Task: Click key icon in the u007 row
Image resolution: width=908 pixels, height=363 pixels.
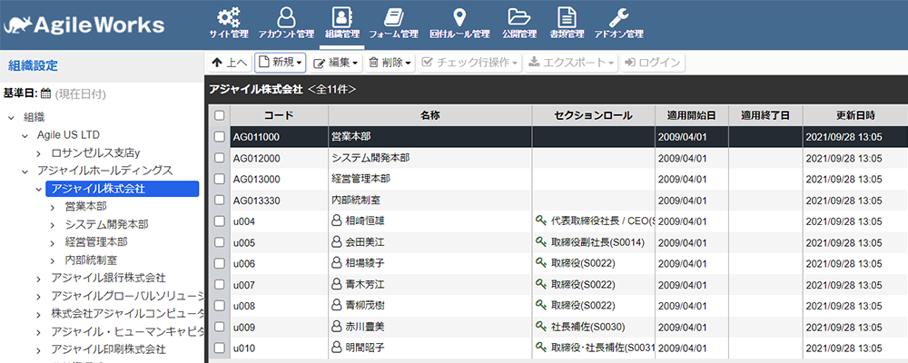Action: point(541,284)
